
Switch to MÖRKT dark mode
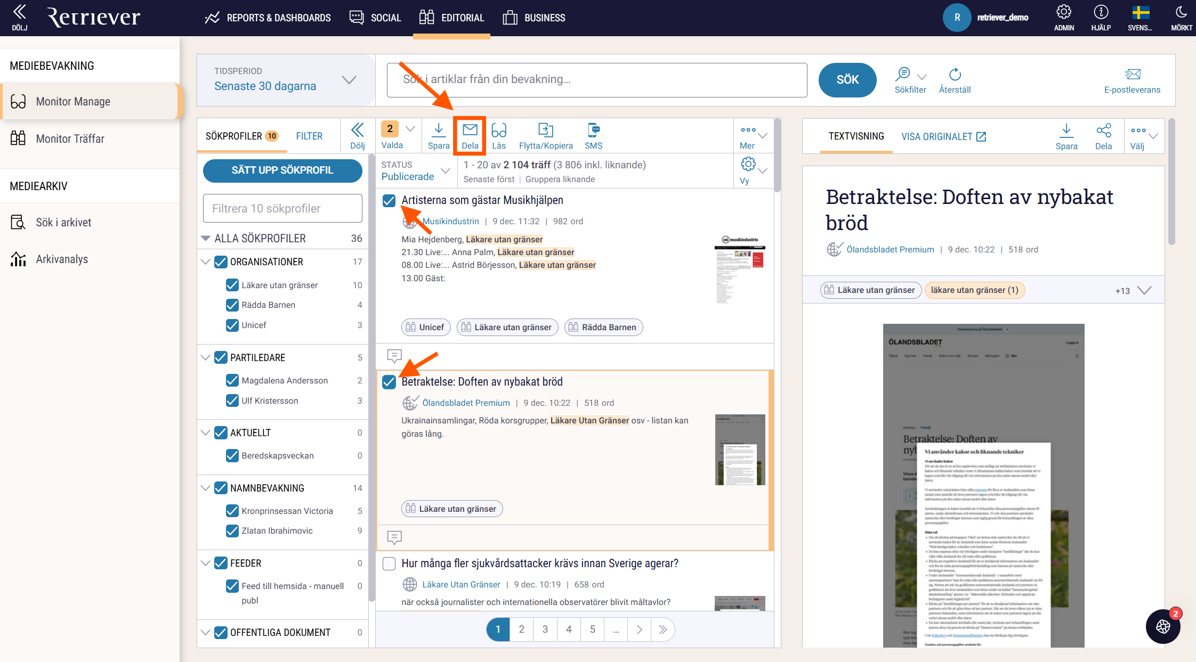(1181, 18)
